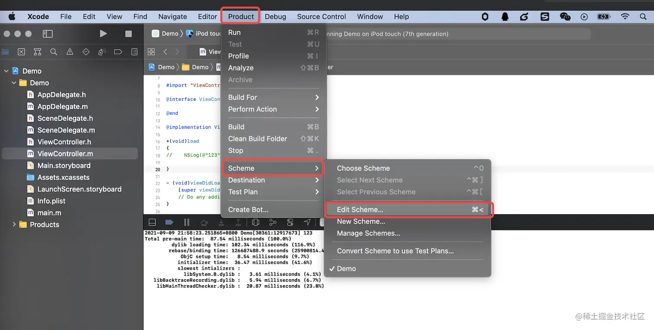
Task: Open the Project navigator folder icon
Action: point(5,52)
